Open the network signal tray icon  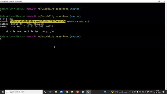point(145,92)
